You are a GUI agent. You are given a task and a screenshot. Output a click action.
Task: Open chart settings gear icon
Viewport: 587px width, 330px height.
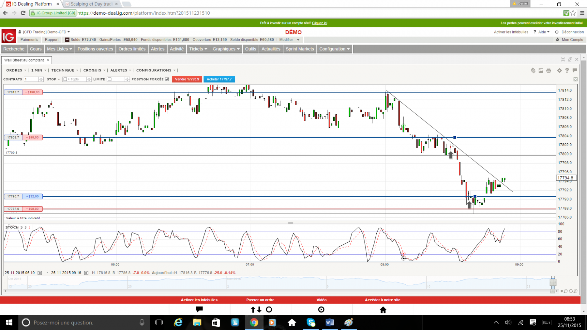559,70
